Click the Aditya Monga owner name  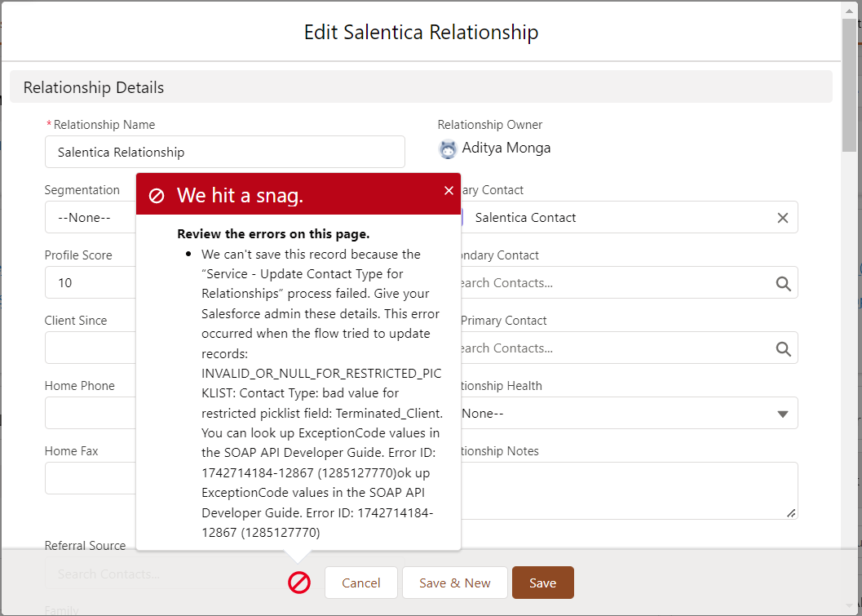(x=506, y=148)
